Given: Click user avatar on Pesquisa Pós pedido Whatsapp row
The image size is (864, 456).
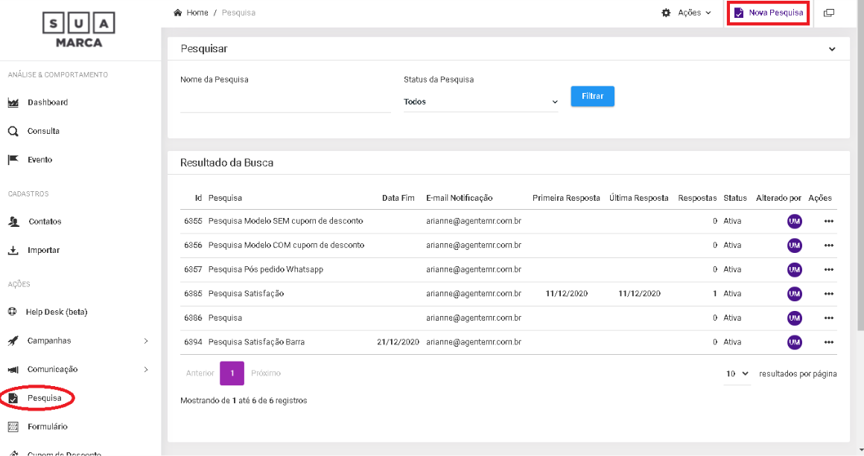Looking at the screenshot, I should point(794,269).
